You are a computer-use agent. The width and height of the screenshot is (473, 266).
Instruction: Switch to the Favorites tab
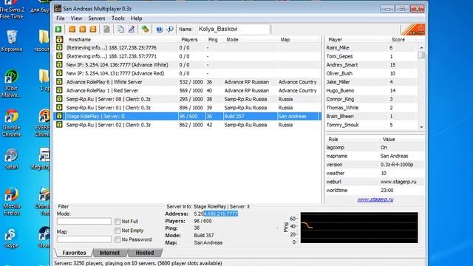tap(74, 253)
